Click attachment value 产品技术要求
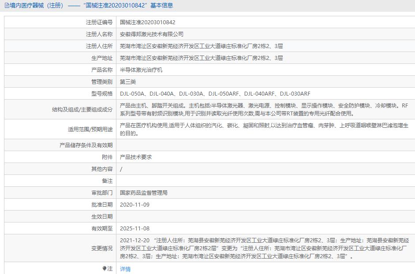This screenshot has width=415, height=274. tap(136, 157)
